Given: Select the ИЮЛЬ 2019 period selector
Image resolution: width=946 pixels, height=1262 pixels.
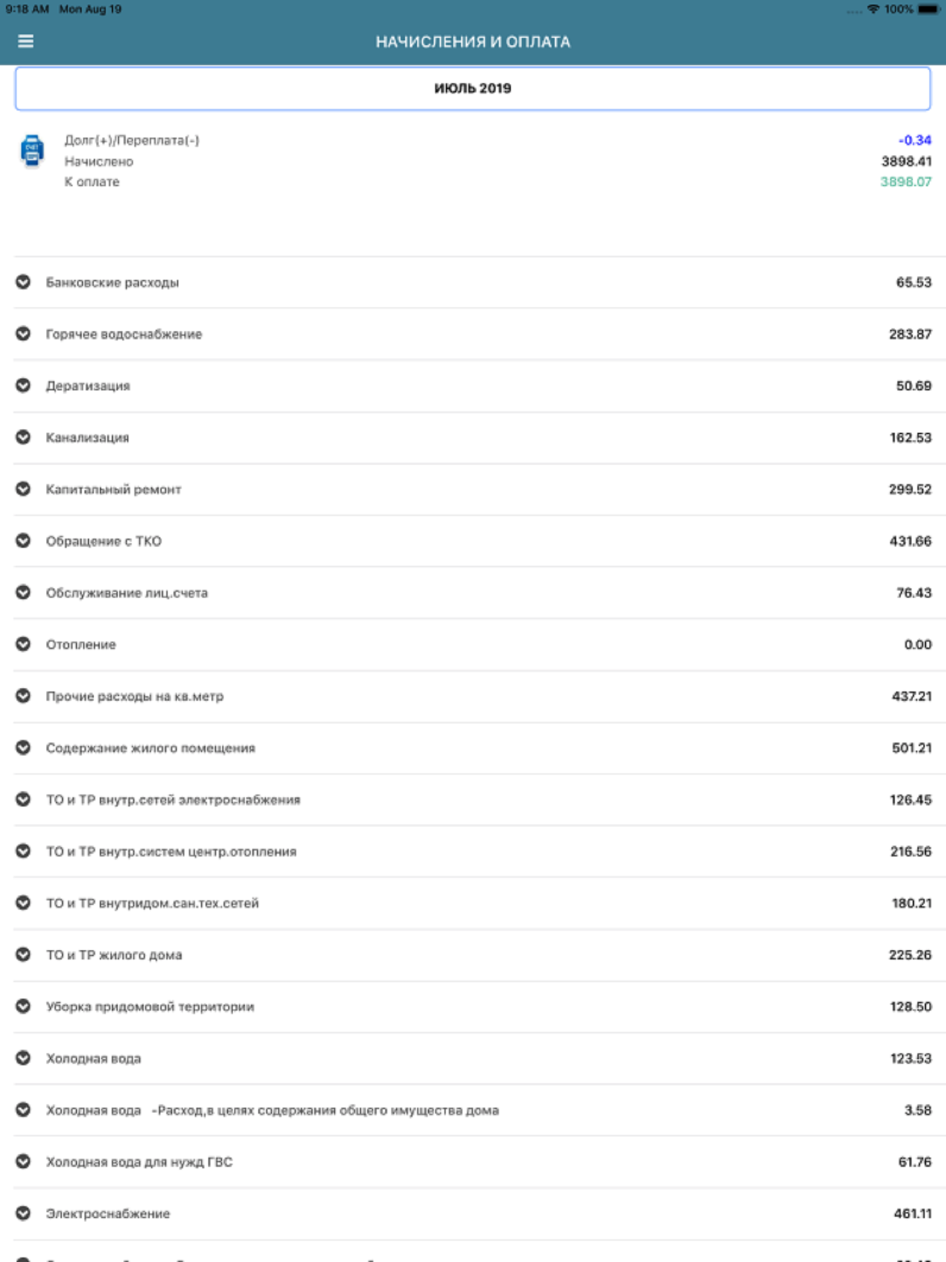Looking at the screenshot, I should click(473, 88).
